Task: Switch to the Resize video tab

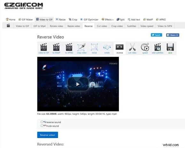Action: 74,26
